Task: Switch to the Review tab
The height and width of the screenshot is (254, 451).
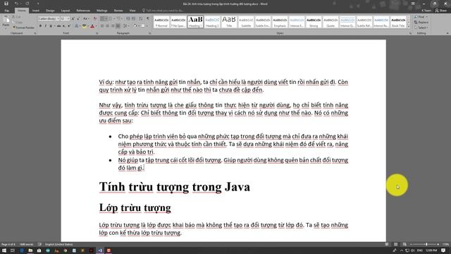Action: tap(118, 11)
